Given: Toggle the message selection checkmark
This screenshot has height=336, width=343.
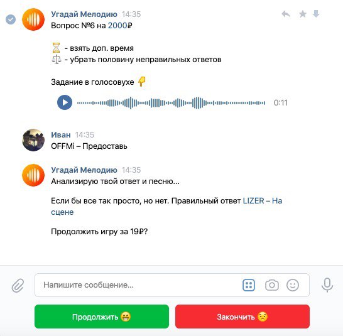Looking at the screenshot, I should [x=11, y=19].
